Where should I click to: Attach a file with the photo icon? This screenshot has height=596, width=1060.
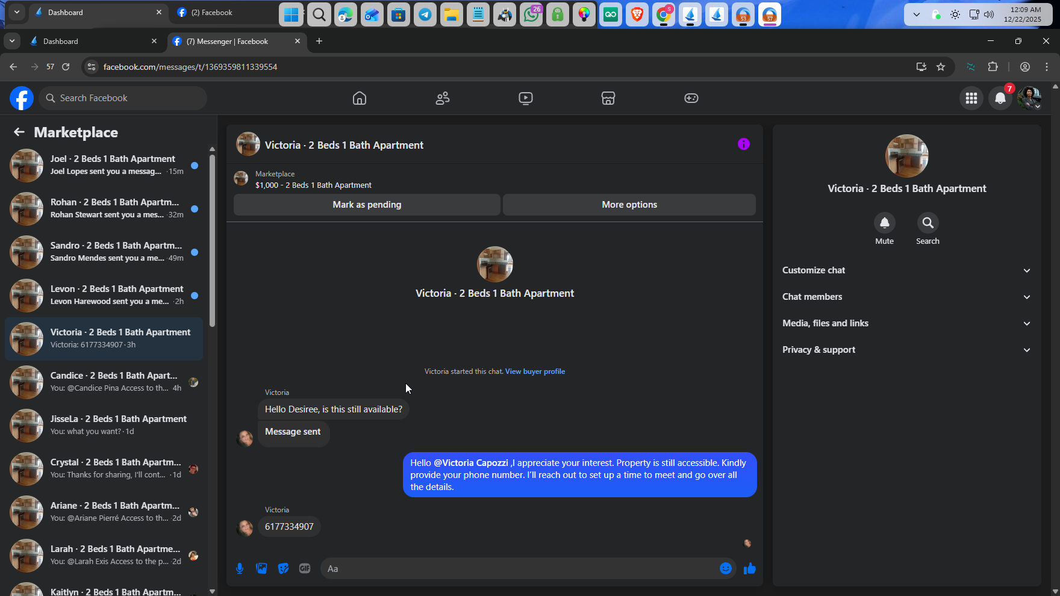point(261,568)
